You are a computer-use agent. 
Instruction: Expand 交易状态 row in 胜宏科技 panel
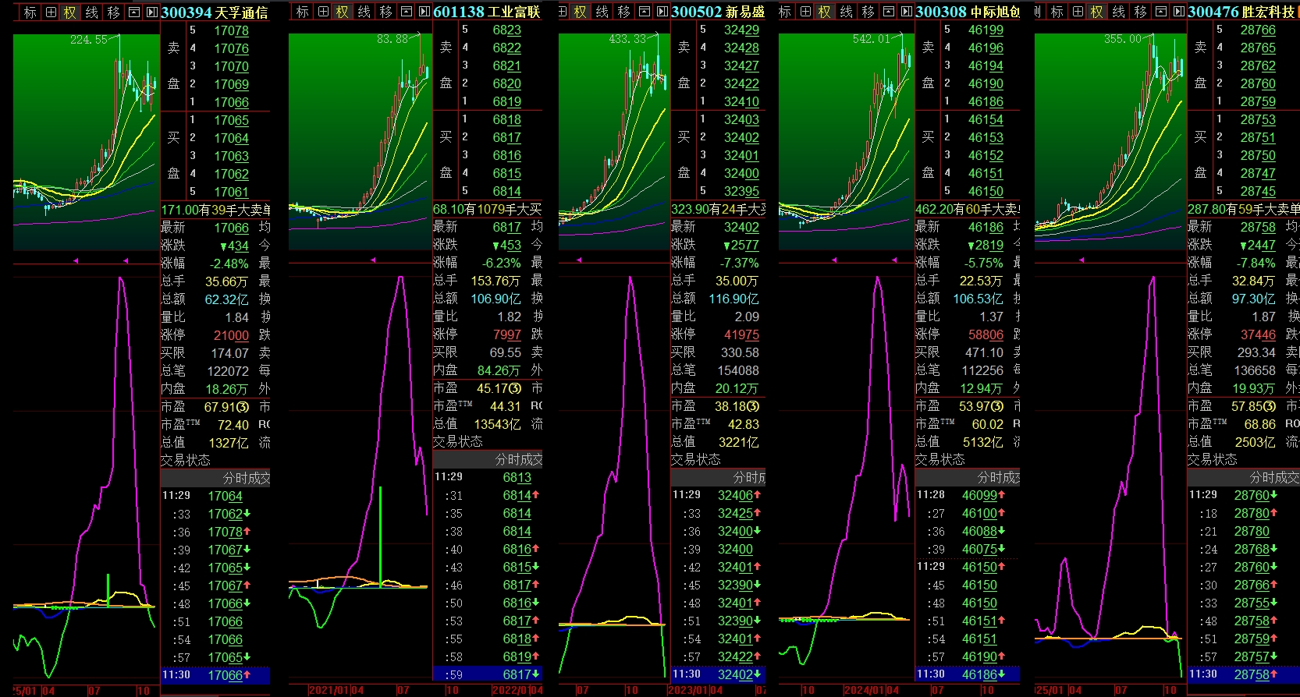(1212, 460)
